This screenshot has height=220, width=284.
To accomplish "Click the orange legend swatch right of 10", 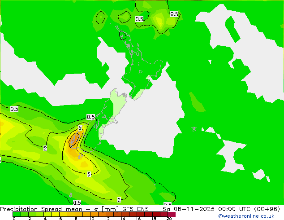I will (94, 214).
